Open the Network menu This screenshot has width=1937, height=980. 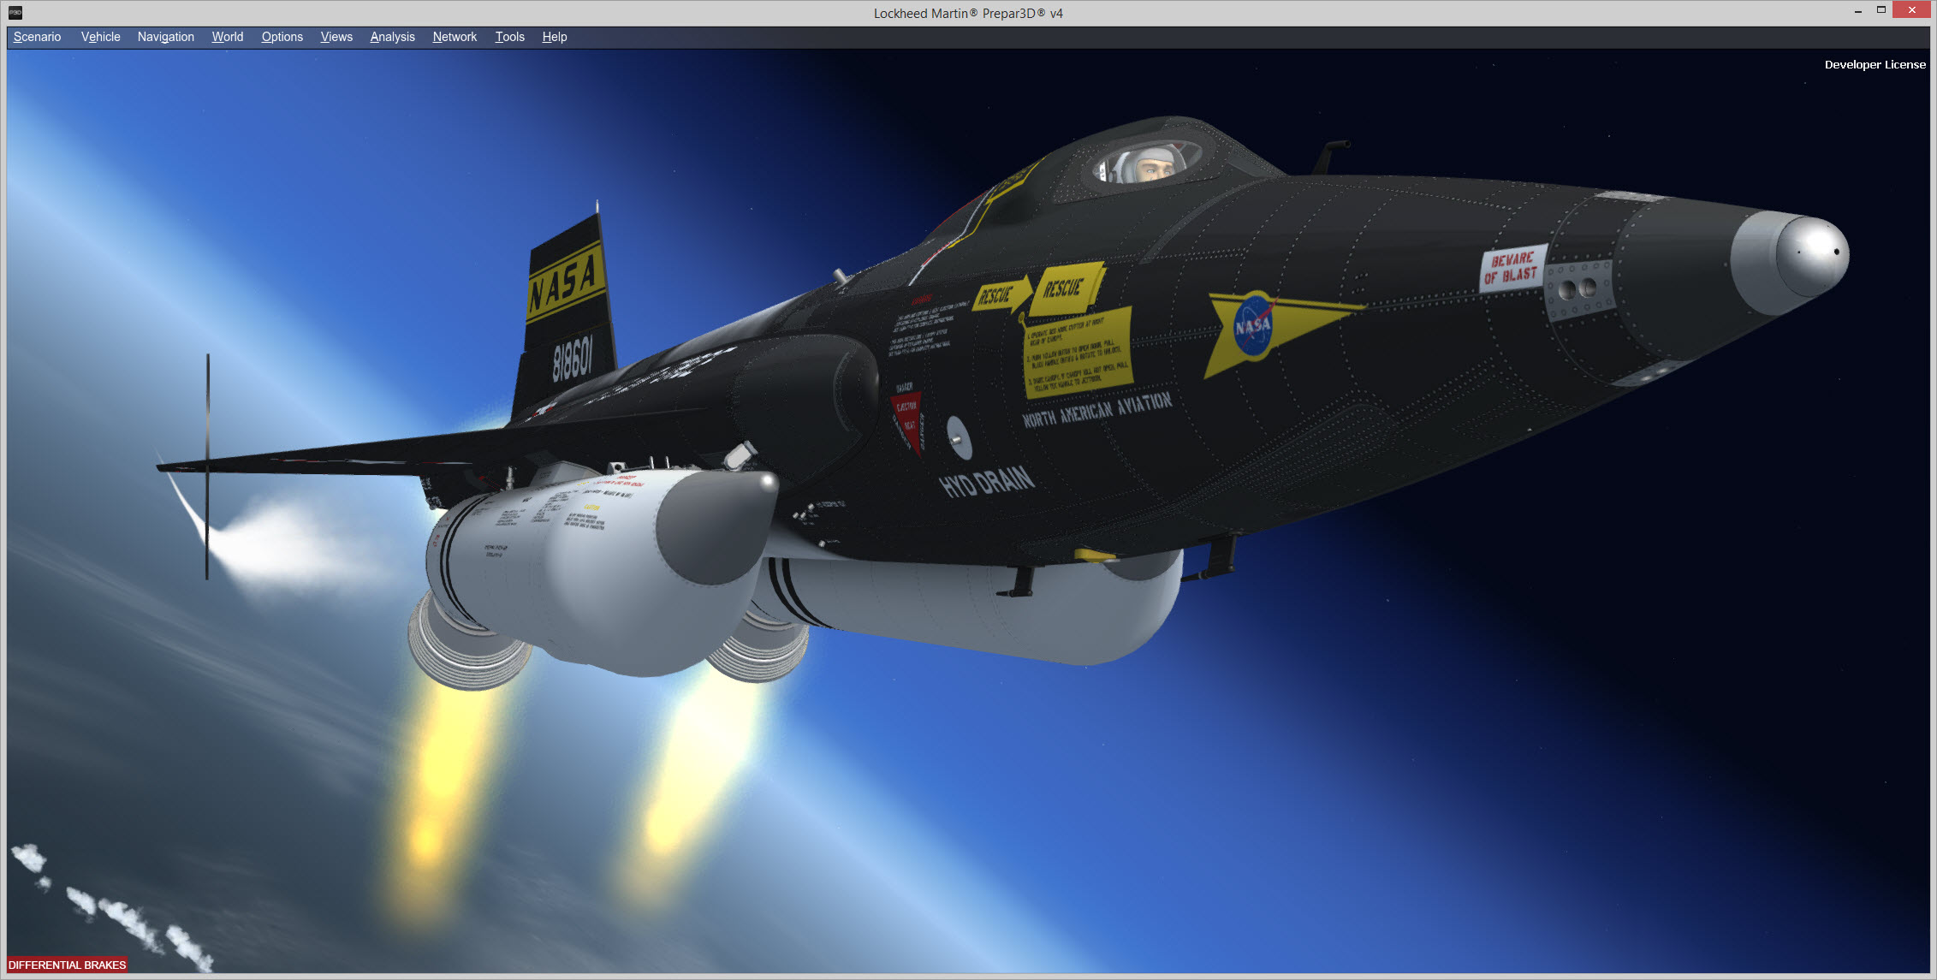455,37
